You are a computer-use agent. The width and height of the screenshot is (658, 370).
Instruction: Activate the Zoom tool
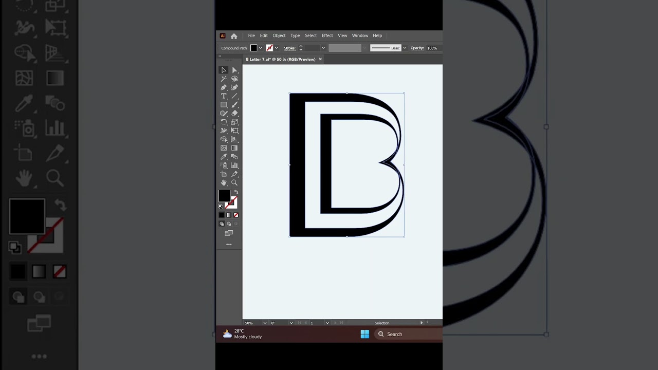(234, 183)
